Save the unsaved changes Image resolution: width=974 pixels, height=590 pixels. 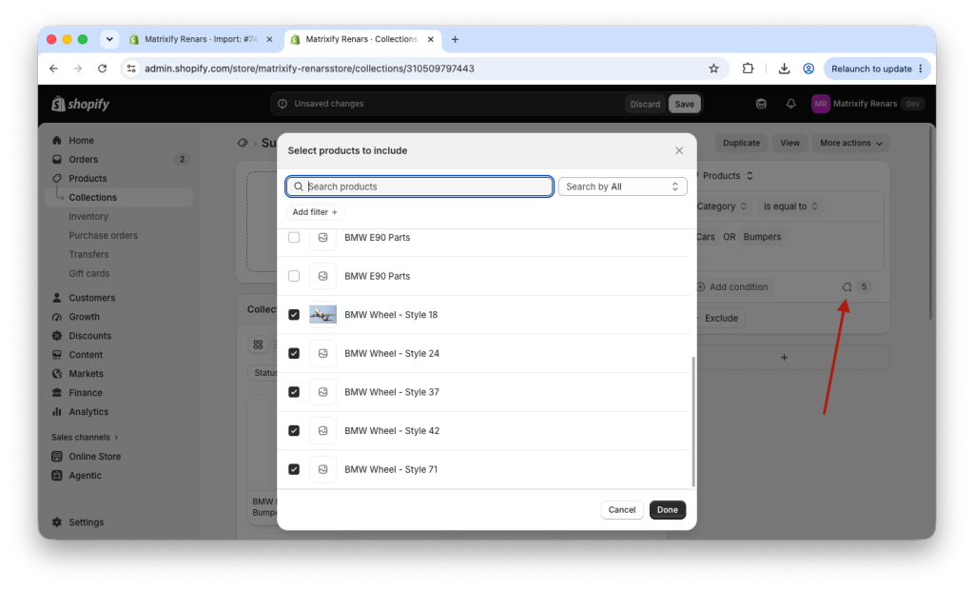click(x=684, y=104)
